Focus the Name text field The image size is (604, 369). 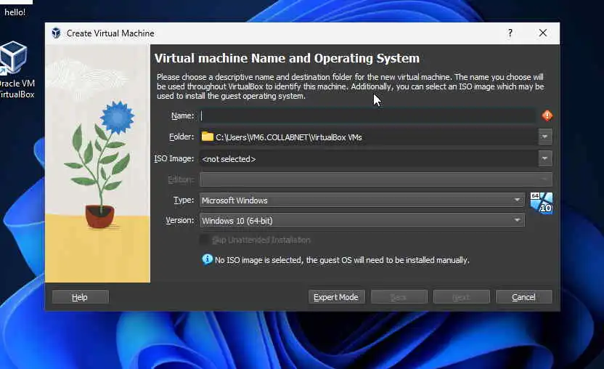pos(367,115)
